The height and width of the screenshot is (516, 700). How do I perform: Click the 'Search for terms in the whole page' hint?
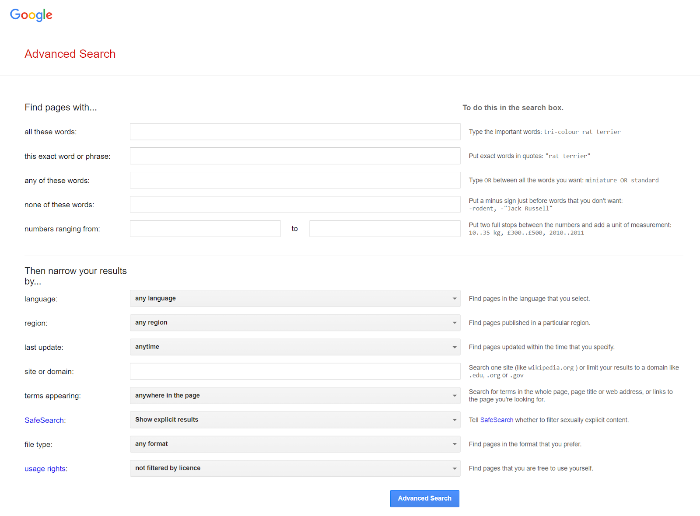click(x=570, y=395)
